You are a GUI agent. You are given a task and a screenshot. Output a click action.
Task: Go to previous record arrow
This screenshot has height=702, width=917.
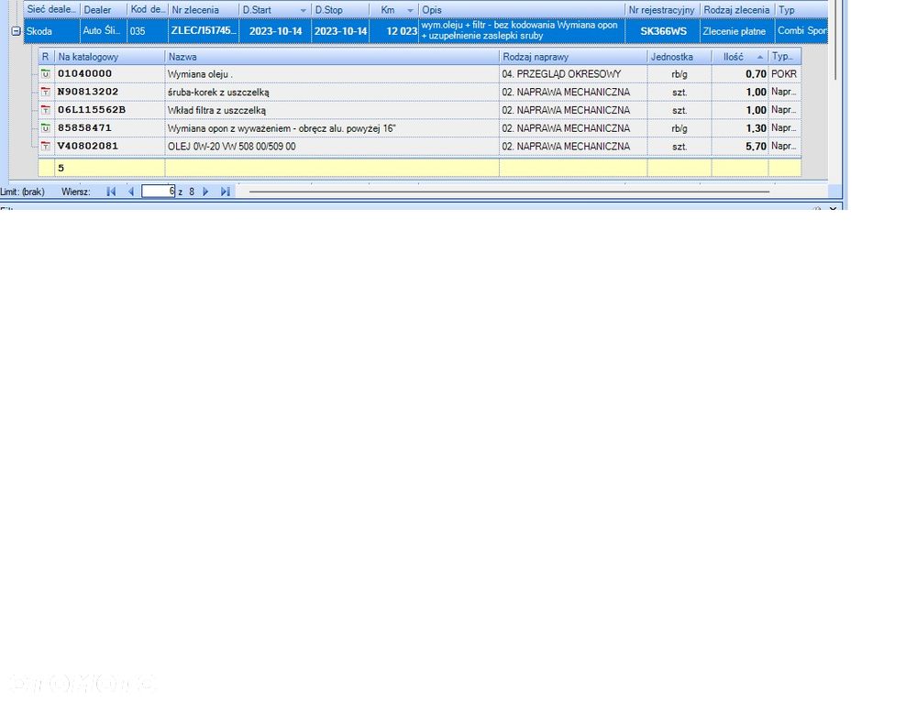click(131, 192)
